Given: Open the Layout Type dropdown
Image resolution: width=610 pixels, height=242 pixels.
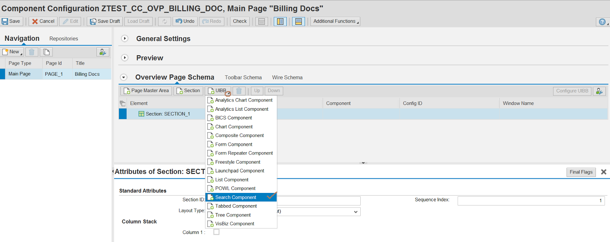Looking at the screenshot, I should [x=355, y=212].
